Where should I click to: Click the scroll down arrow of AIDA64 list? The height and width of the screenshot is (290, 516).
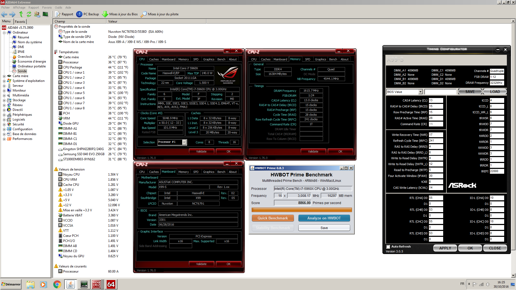[513, 275]
